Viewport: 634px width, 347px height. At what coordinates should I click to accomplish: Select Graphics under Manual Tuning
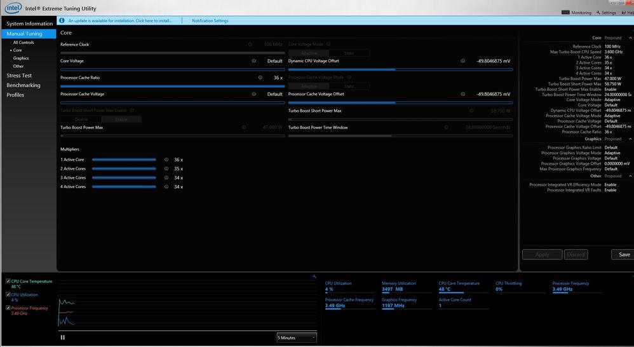[21, 58]
